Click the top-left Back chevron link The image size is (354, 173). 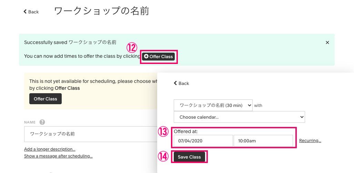coord(31,12)
